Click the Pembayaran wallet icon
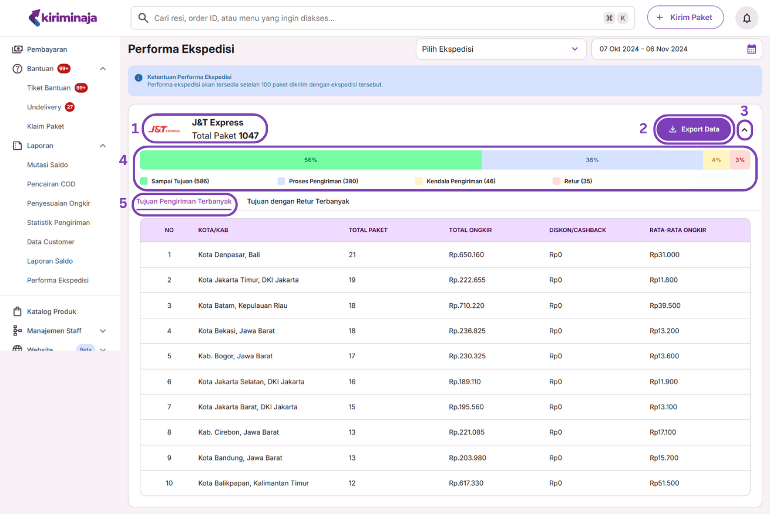The image size is (770, 514). [18, 49]
